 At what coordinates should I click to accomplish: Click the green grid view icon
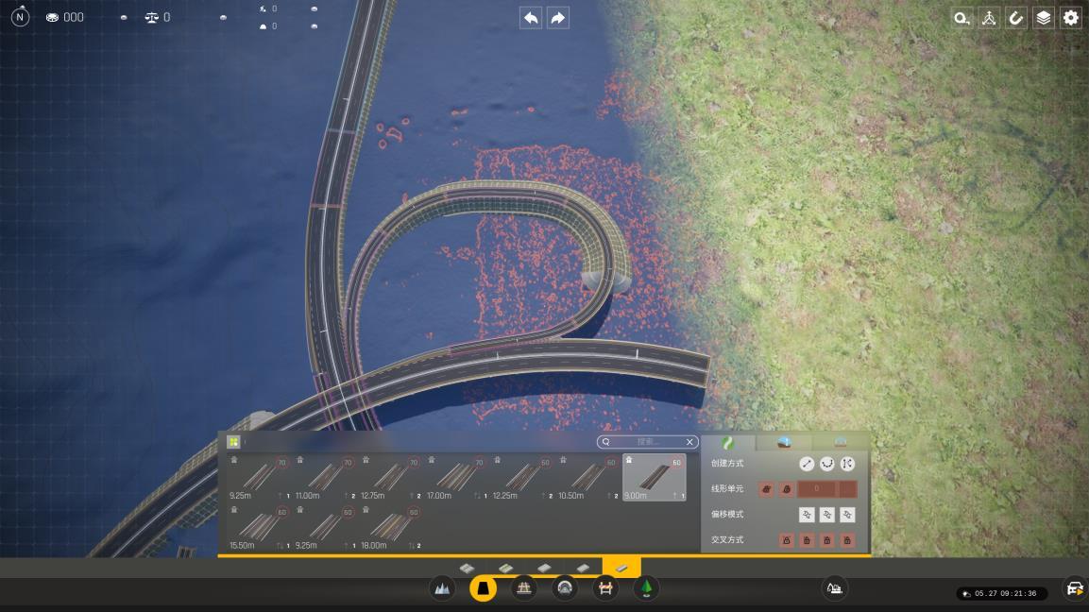(x=233, y=442)
